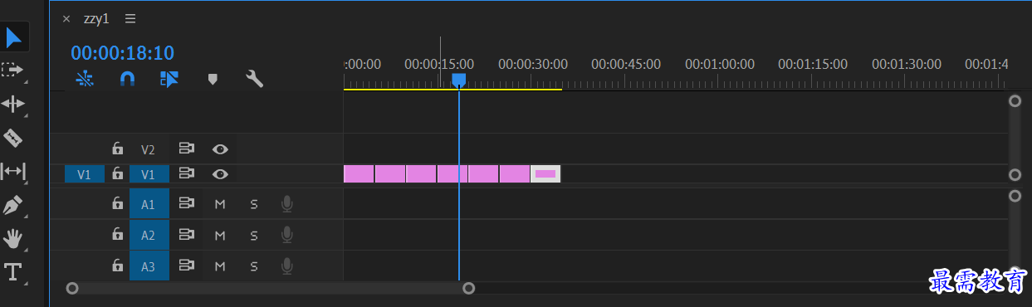Toggle Snap magnet in timeline
The width and height of the screenshot is (1032, 307).
[127, 79]
